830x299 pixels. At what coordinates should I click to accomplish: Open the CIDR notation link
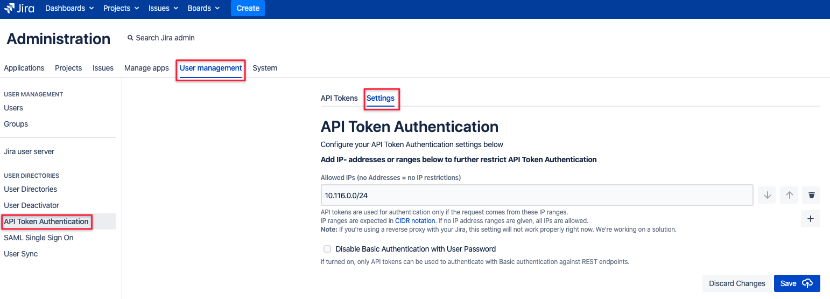point(415,221)
